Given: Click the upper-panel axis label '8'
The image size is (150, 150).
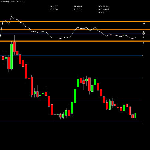Looking at the screenshot, I should click(143, 37).
